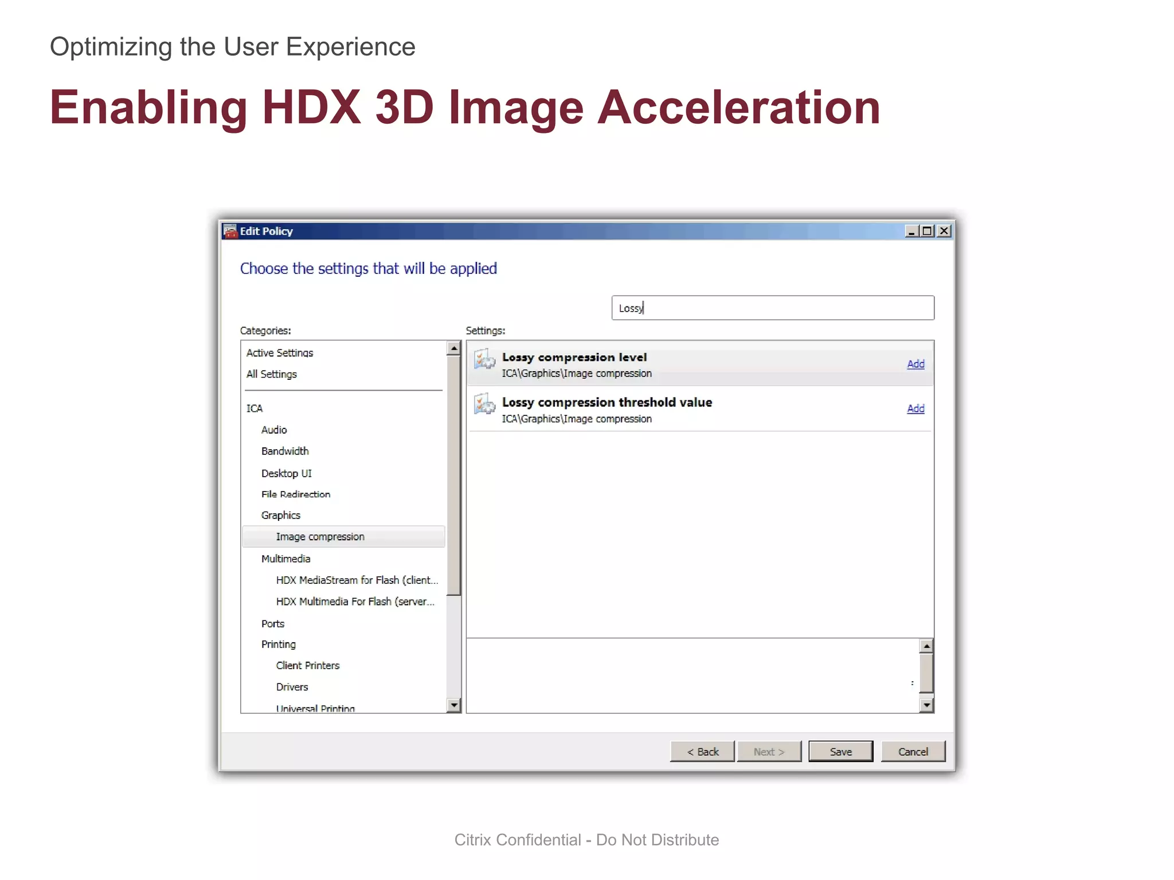The height and width of the screenshot is (880, 1174).
Task: Save the policy settings
Action: (841, 752)
